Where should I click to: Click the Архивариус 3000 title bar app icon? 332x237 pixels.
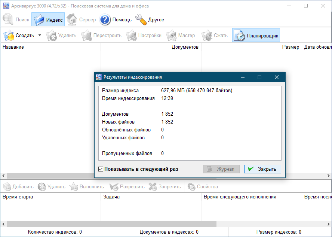pos(6,6)
